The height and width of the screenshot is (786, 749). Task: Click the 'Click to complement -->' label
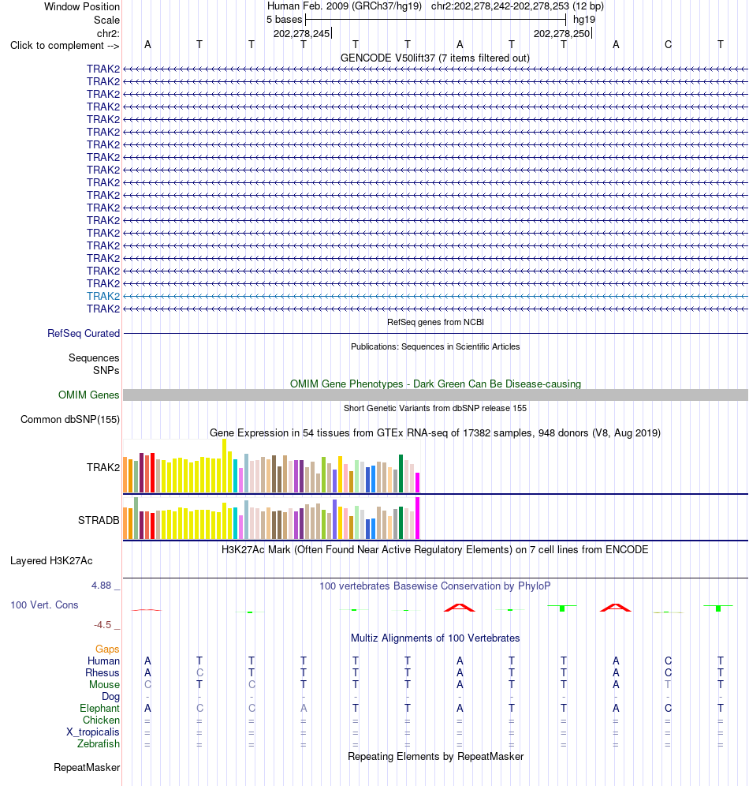pos(65,46)
